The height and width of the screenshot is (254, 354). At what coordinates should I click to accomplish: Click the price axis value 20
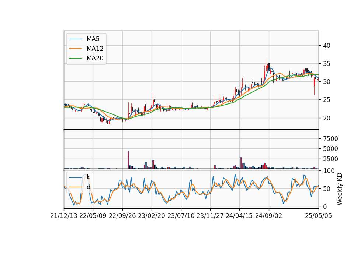(326, 118)
